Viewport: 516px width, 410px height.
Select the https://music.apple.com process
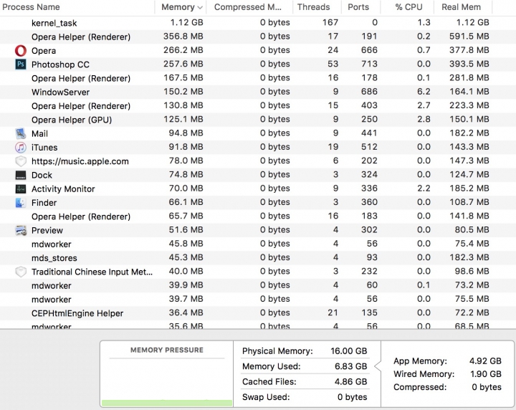pyautogui.click(x=258, y=161)
